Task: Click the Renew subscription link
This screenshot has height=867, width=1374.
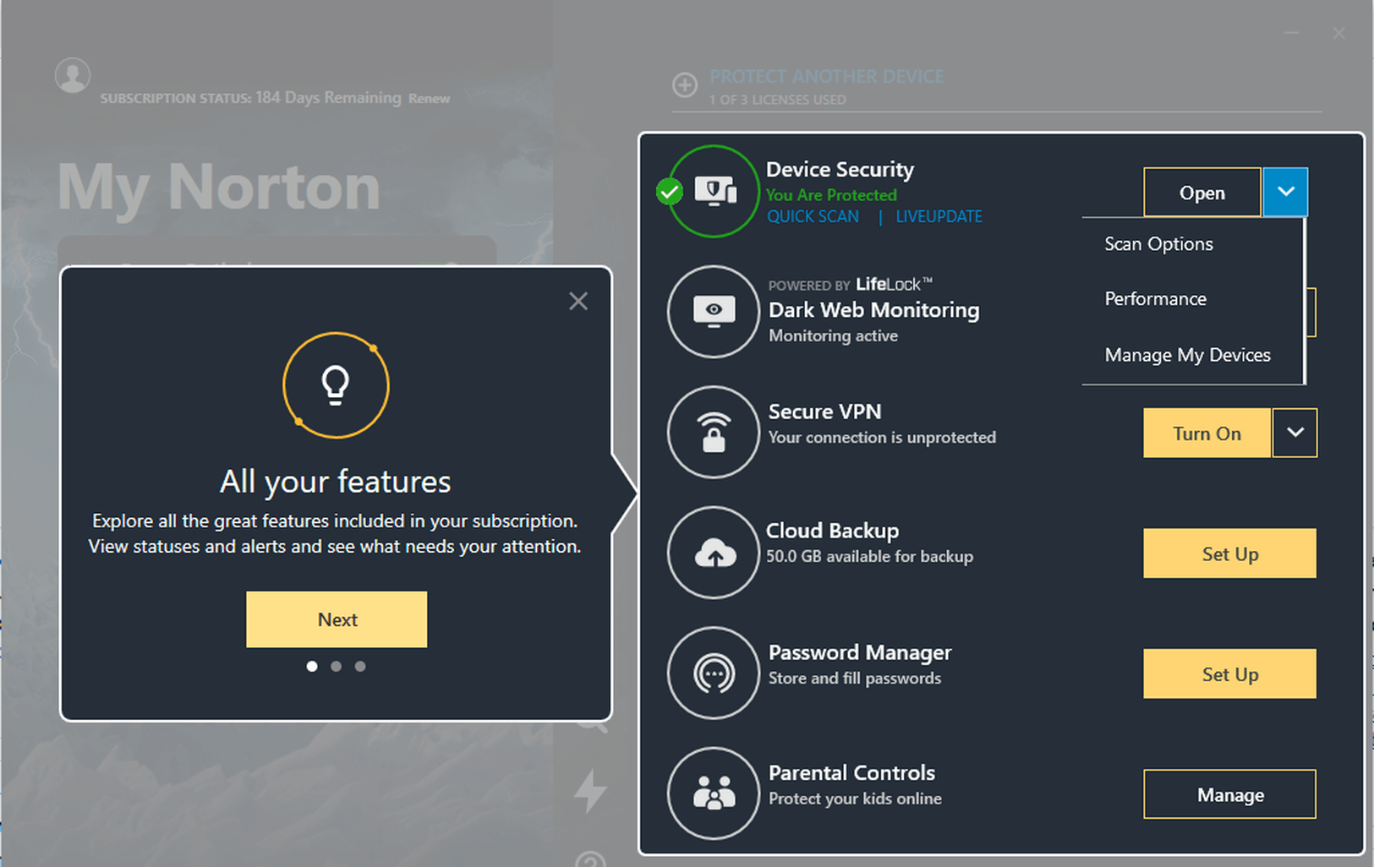Action: pos(429,98)
